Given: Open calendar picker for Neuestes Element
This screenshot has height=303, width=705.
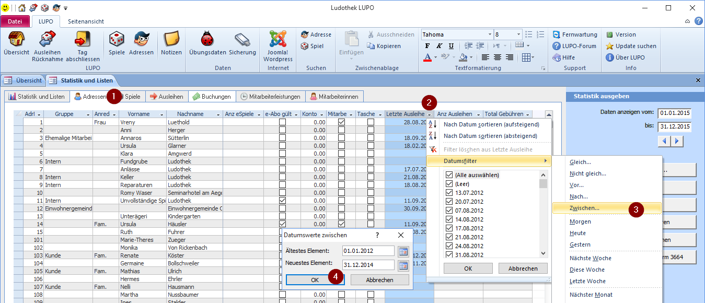Looking at the screenshot, I should click(403, 265).
